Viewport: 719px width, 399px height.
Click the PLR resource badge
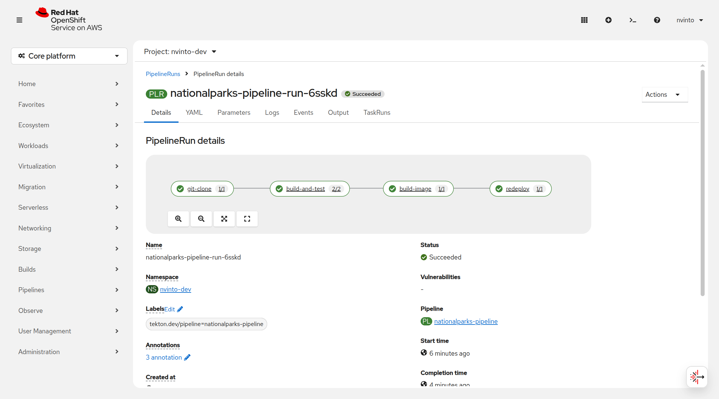(x=157, y=94)
